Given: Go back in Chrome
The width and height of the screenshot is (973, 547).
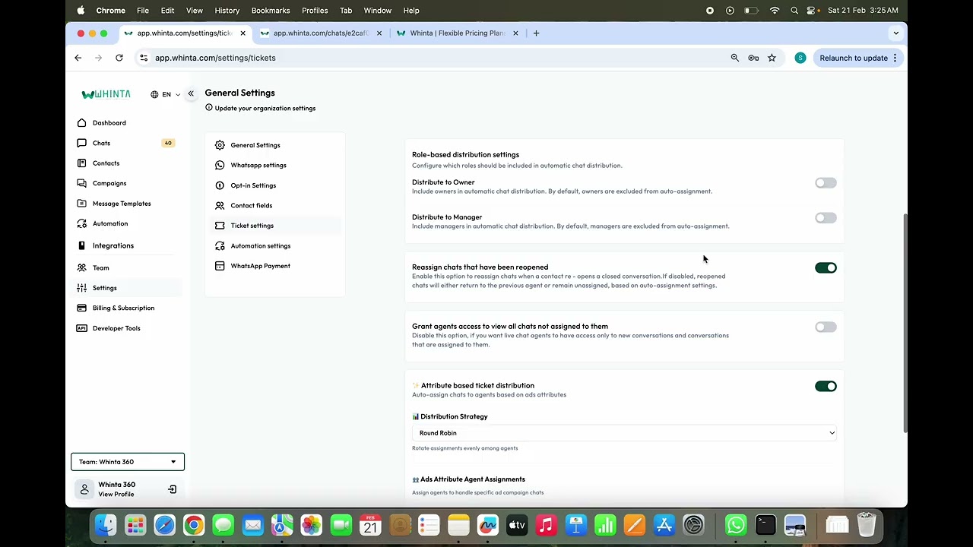Looking at the screenshot, I should pos(78,58).
